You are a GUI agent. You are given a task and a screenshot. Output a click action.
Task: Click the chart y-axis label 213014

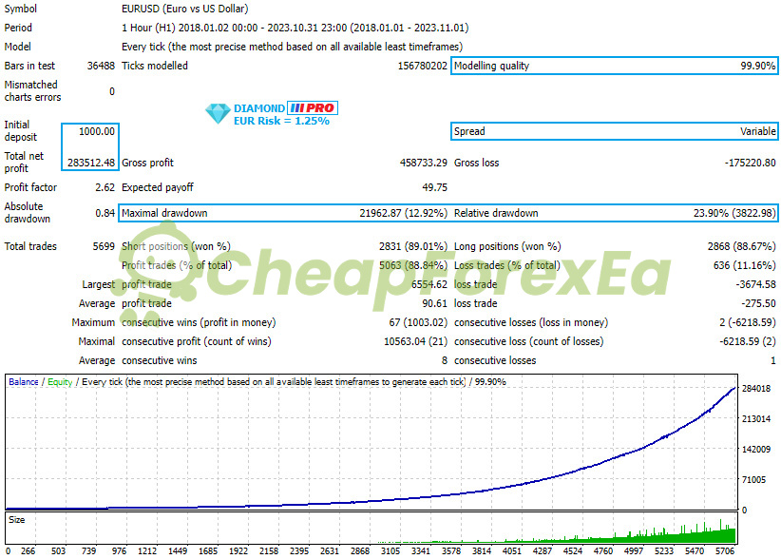pos(756,419)
